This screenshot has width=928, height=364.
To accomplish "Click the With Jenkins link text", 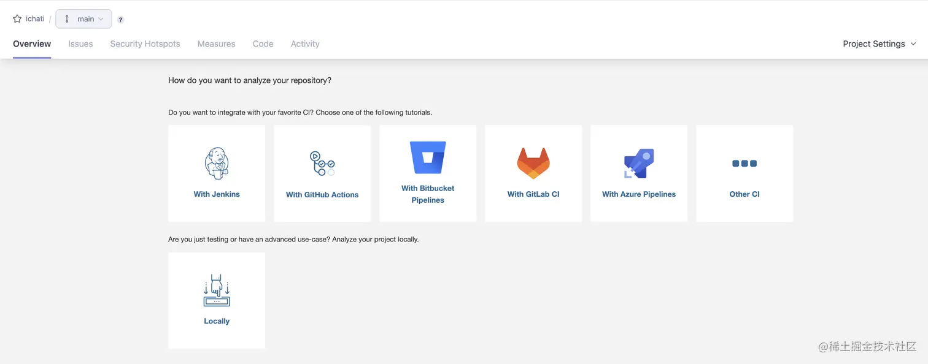I will coord(217,194).
